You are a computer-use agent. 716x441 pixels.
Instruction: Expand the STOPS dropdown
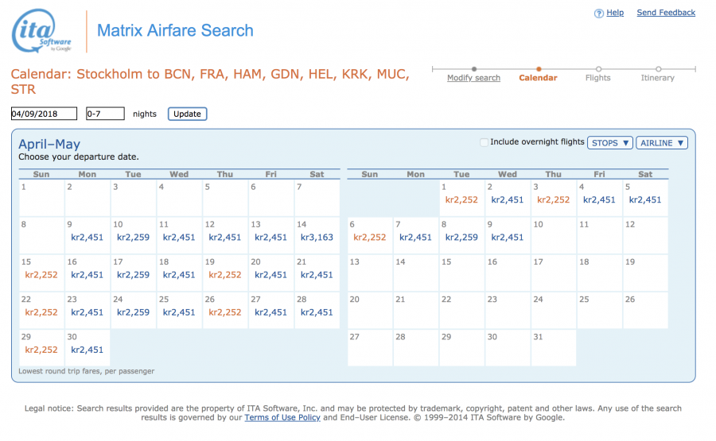click(610, 143)
